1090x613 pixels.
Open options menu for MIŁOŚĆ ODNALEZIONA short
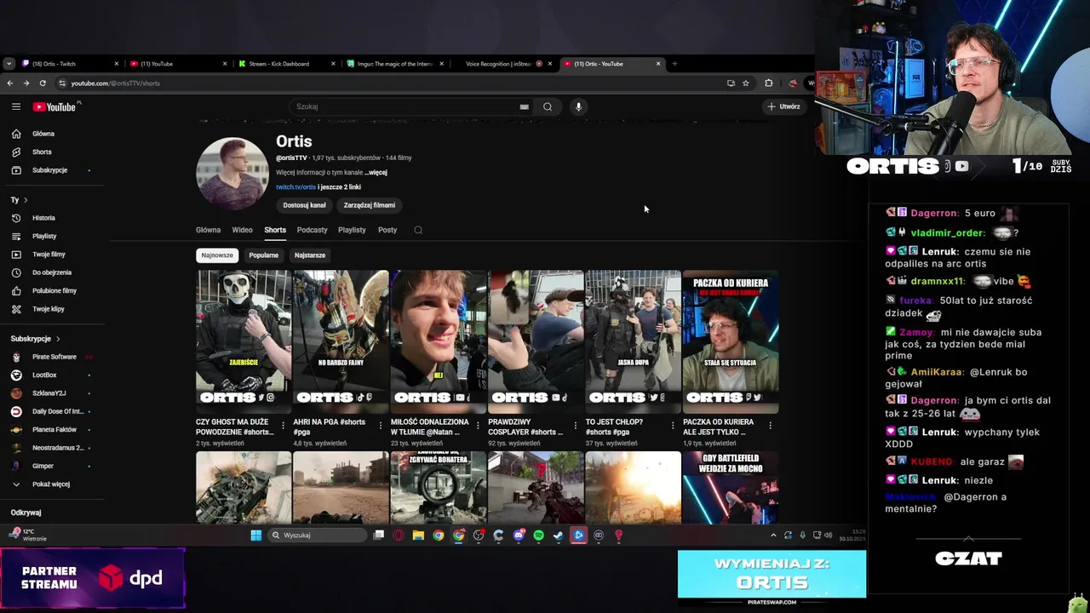click(478, 426)
